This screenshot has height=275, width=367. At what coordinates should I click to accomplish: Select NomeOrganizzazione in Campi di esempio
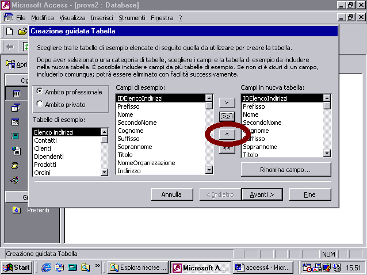pyautogui.click(x=161, y=163)
